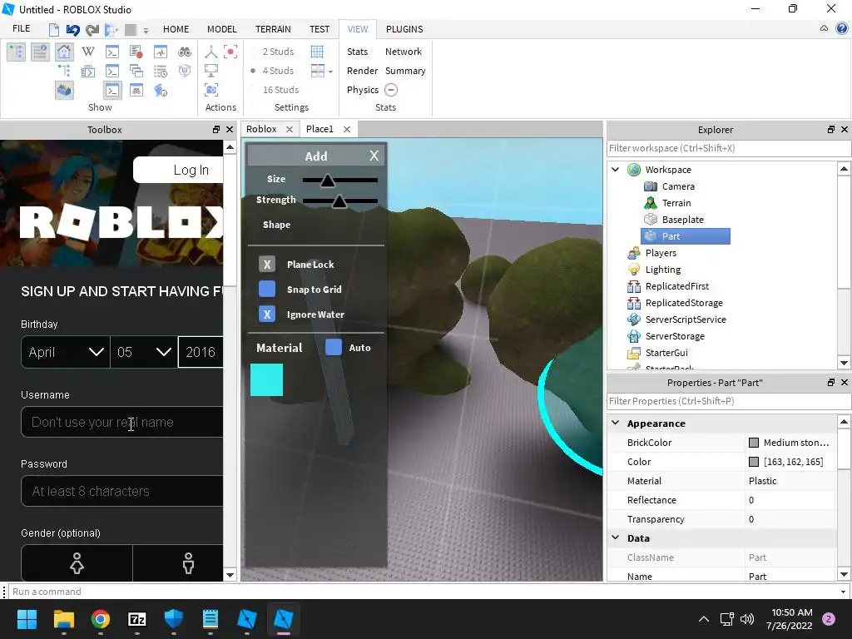852x639 pixels.
Task: Switch to the MODEL ribbon tab
Action: (x=221, y=29)
